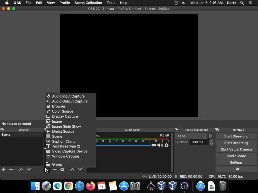
Task: Click the Exit button
Action: [236, 169]
